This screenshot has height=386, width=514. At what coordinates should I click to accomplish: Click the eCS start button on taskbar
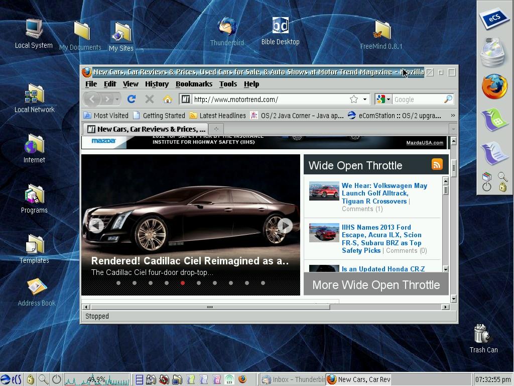pos(11,380)
